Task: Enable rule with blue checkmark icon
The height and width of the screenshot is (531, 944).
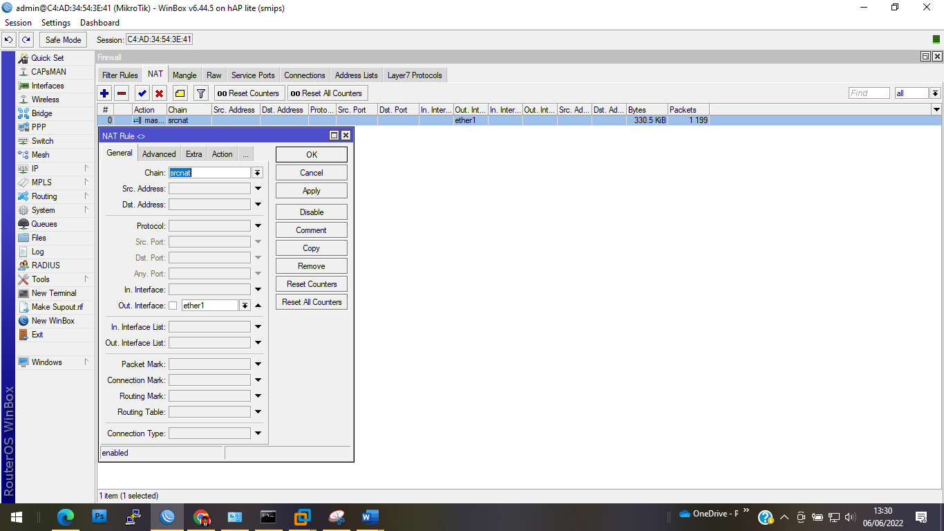Action: (142, 93)
